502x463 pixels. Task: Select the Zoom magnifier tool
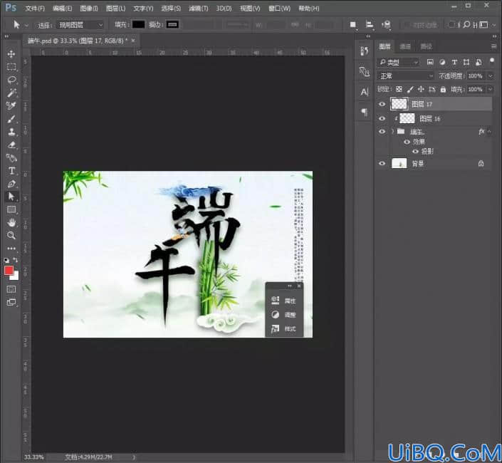pos(11,236)
